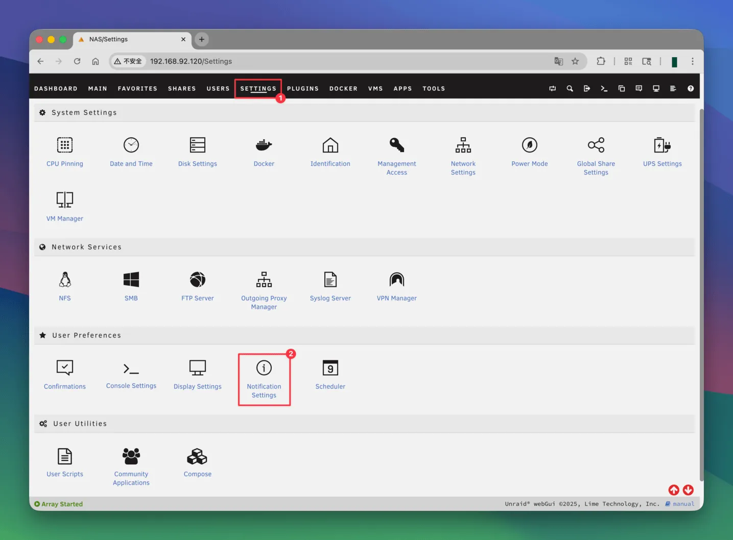Click the feedback icon in Unraid header

pyautogui.click(x=639, y=88)
